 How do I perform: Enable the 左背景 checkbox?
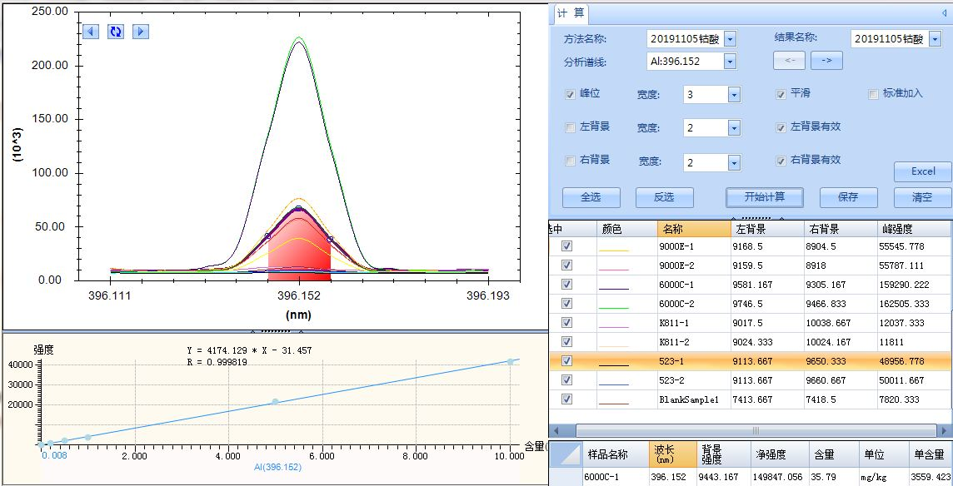coord(570,127)
